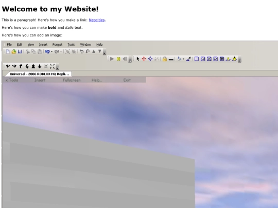Select the dropper brush tool icon
Screen dimensions: 278x208
pyautogui.click(x=188, y=59)
